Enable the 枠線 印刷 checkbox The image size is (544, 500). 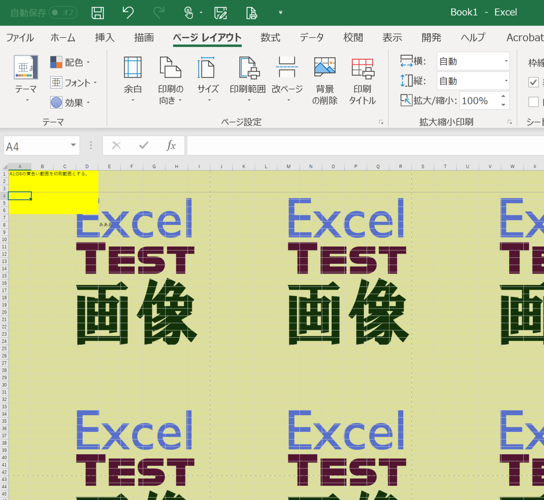coord(534,102)
